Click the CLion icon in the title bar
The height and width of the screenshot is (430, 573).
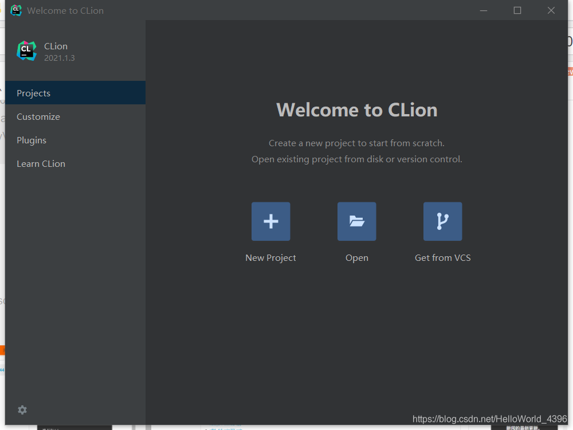pos(16,10)
